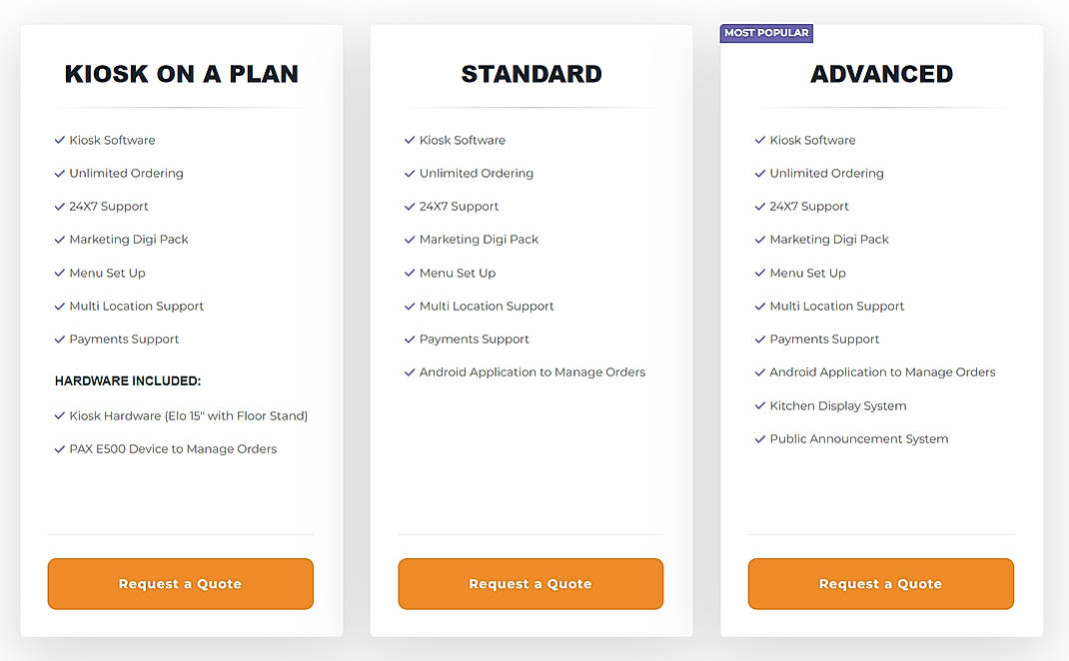Click the Marketing Digi Pack checkmark in Standard

(409, 240)
